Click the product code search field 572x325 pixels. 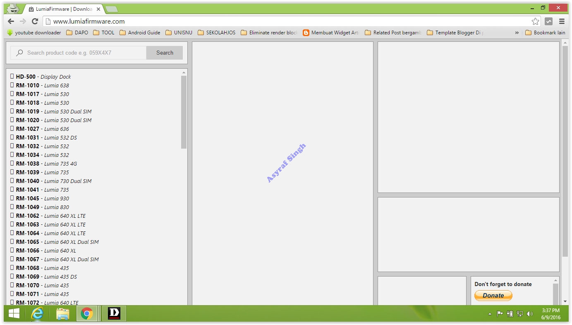tap(79, 53)
